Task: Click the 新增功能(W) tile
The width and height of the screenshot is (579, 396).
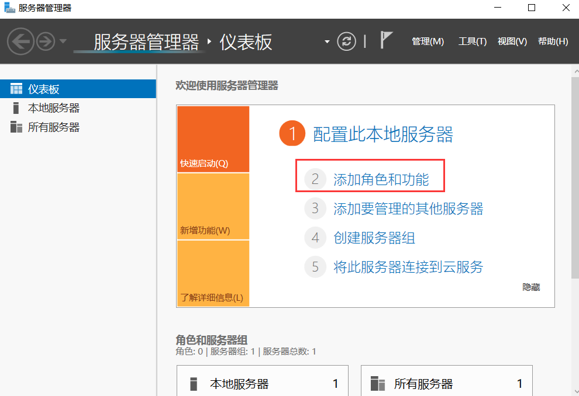Action: (x=213, y=207)
